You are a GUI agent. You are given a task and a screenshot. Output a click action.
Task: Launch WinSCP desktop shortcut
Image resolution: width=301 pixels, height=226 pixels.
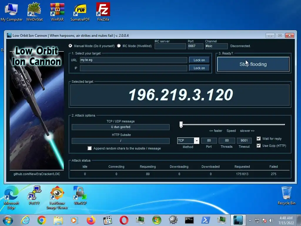(80, 196)
